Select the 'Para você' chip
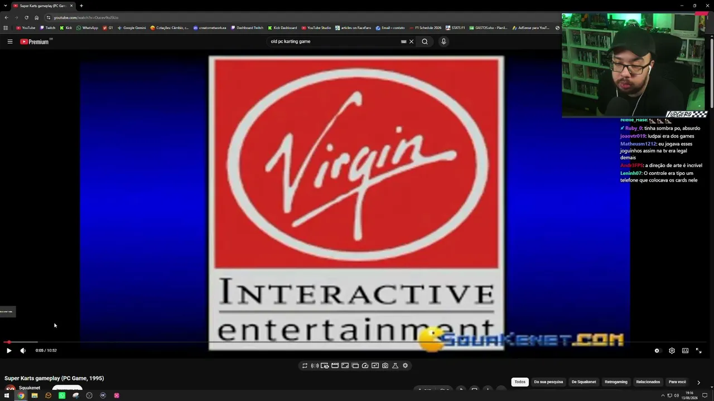Screen dimensions: 714x401 coord(677,382)
